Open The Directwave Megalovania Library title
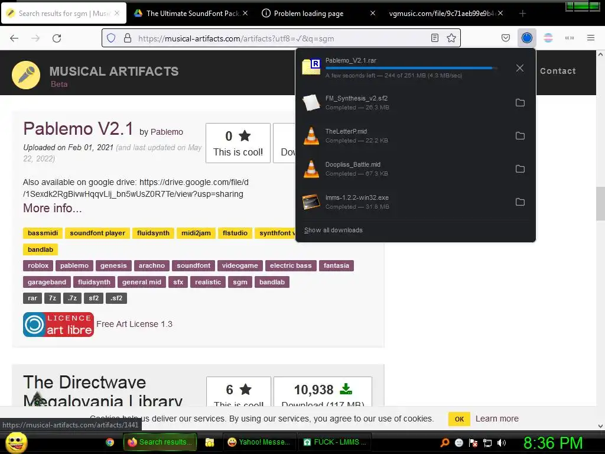 point(103,391)
